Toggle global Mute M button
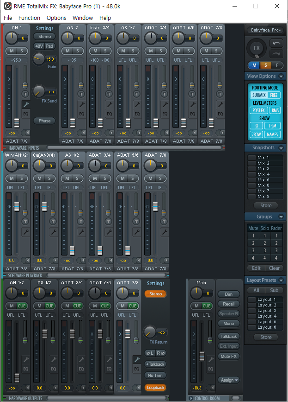 (x=254, y=65)
